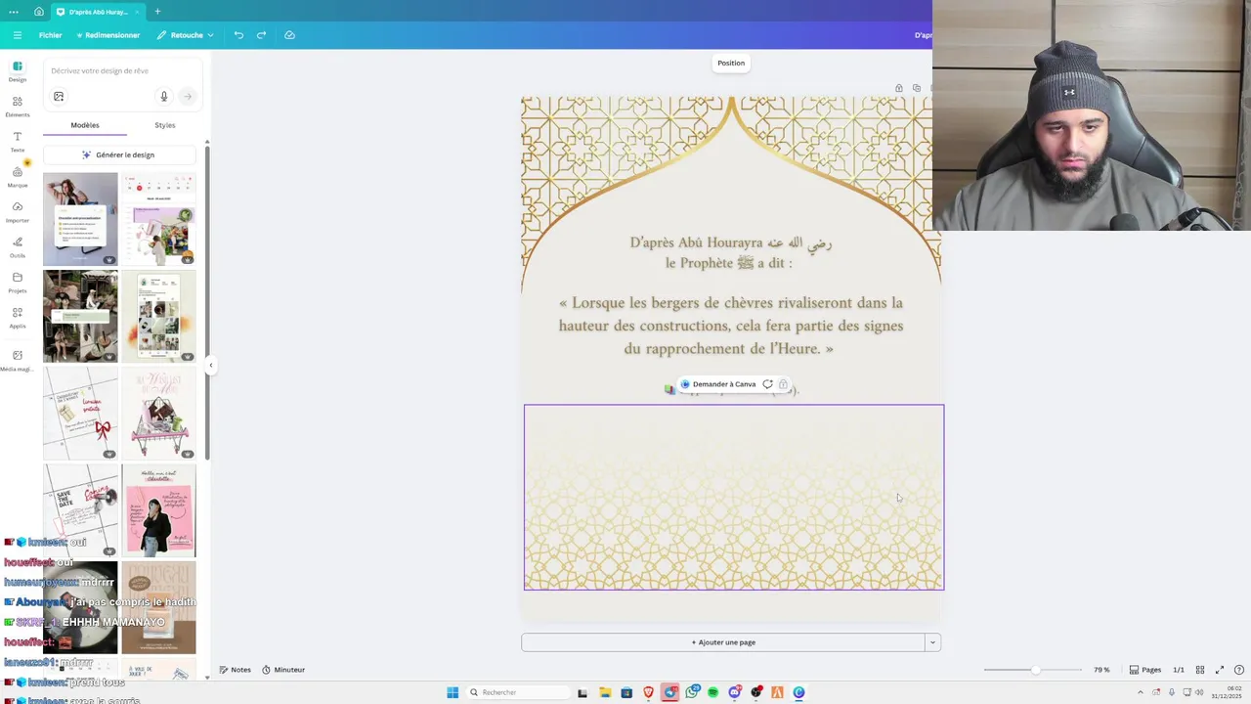Duplicate the page with the copy icon
The width and height of the screenshot is (1251, 704).
[x=917, y=88]
